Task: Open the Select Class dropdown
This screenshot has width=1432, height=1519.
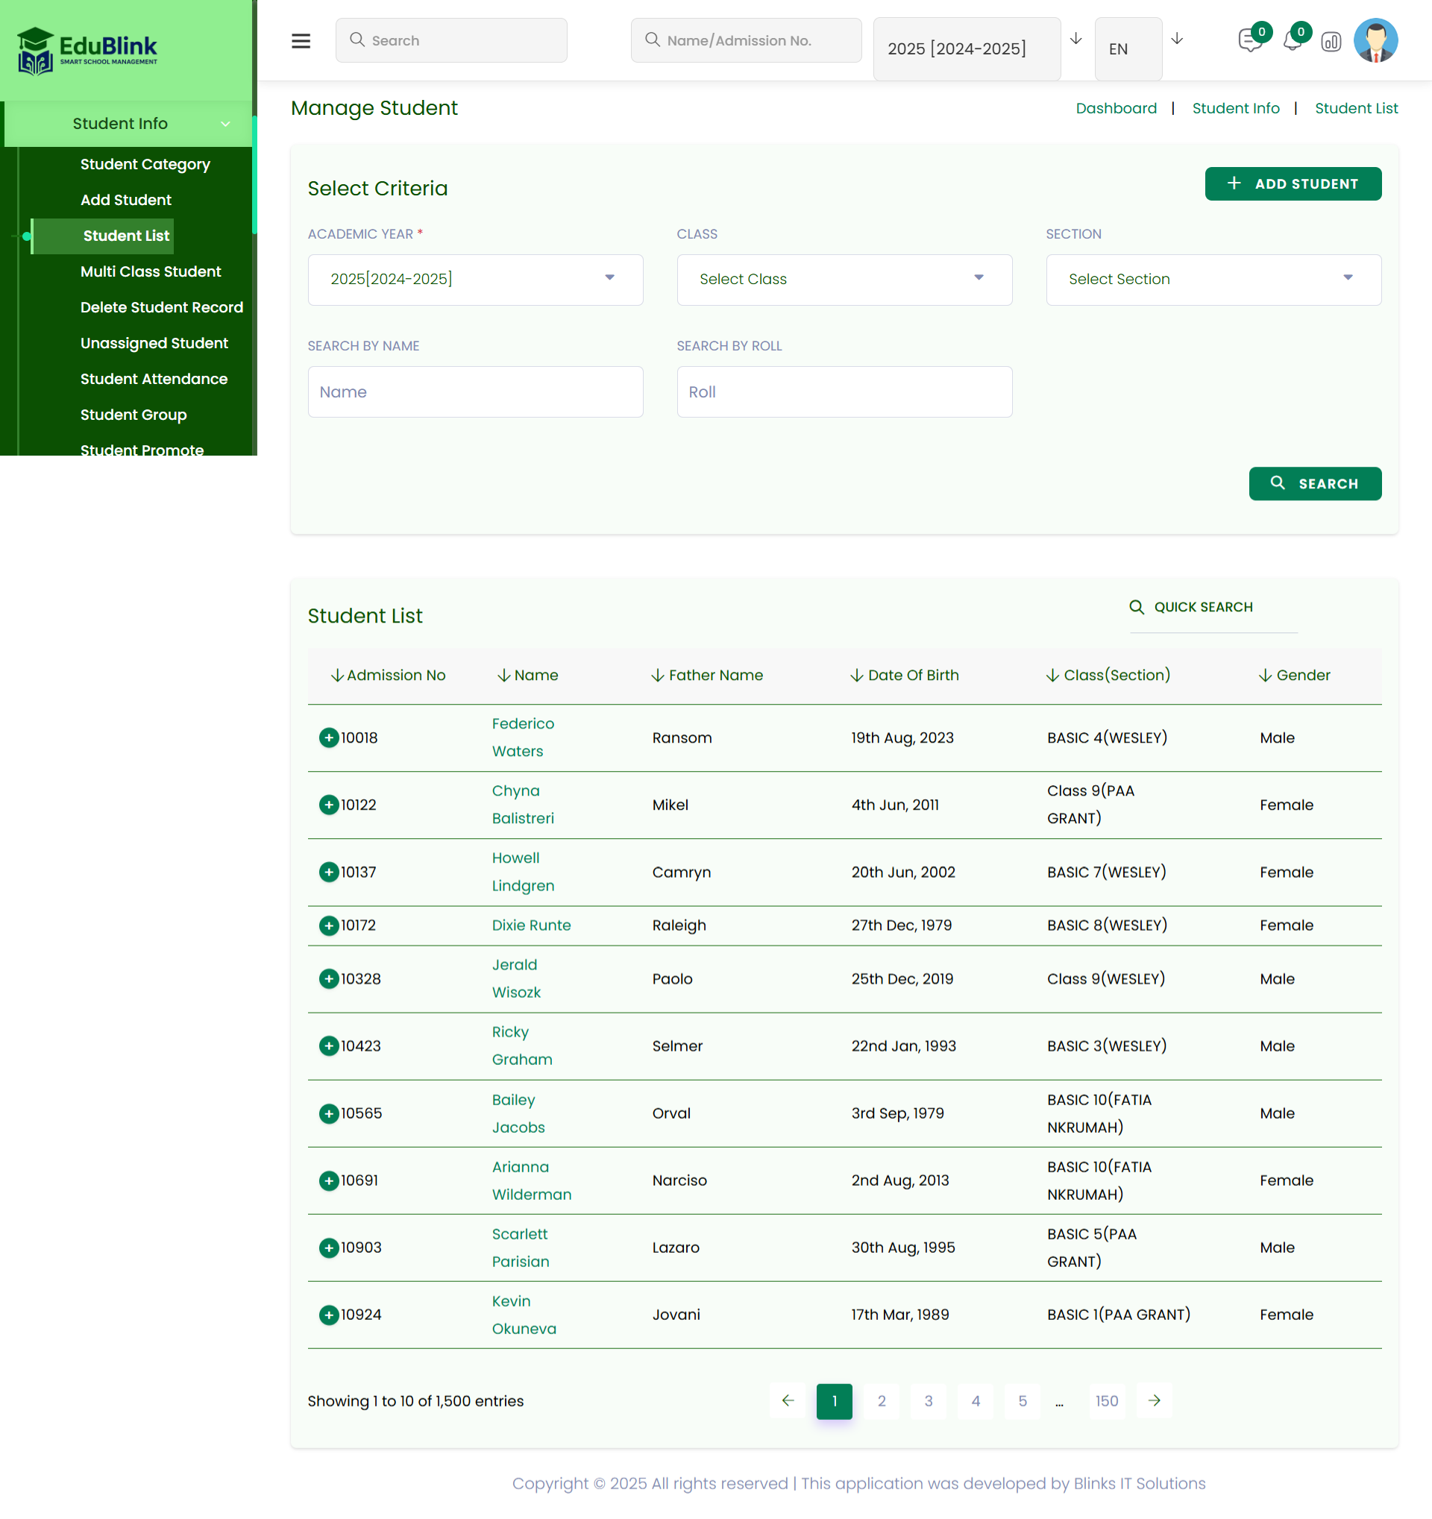Action: pos(844,279)
